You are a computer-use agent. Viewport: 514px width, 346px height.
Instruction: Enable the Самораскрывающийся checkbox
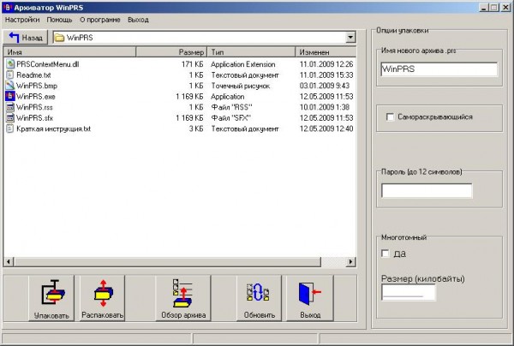pyautogui.click(x=391, y=116)
